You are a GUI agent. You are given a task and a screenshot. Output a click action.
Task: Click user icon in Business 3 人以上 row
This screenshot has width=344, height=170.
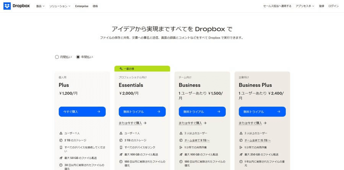pos(181,133)
